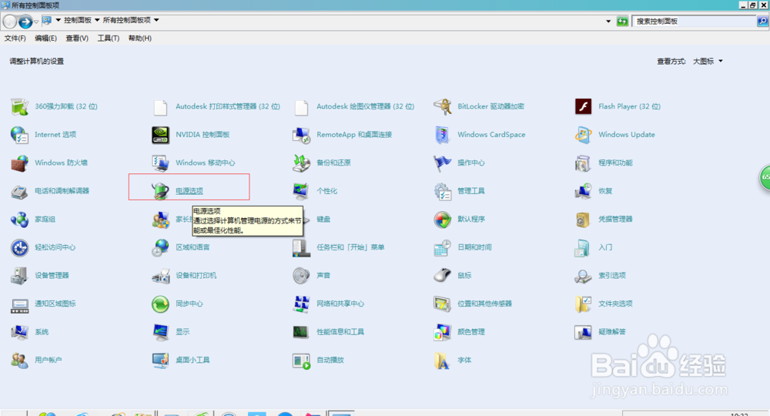This screenshot has height=416, width=770.
Task: Open the RemoteApp 和桌面连接 icon
Action: click(301, 135)
